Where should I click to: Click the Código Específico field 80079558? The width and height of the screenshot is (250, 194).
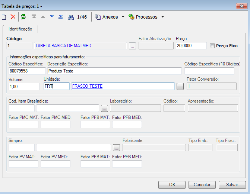[27, 71]
